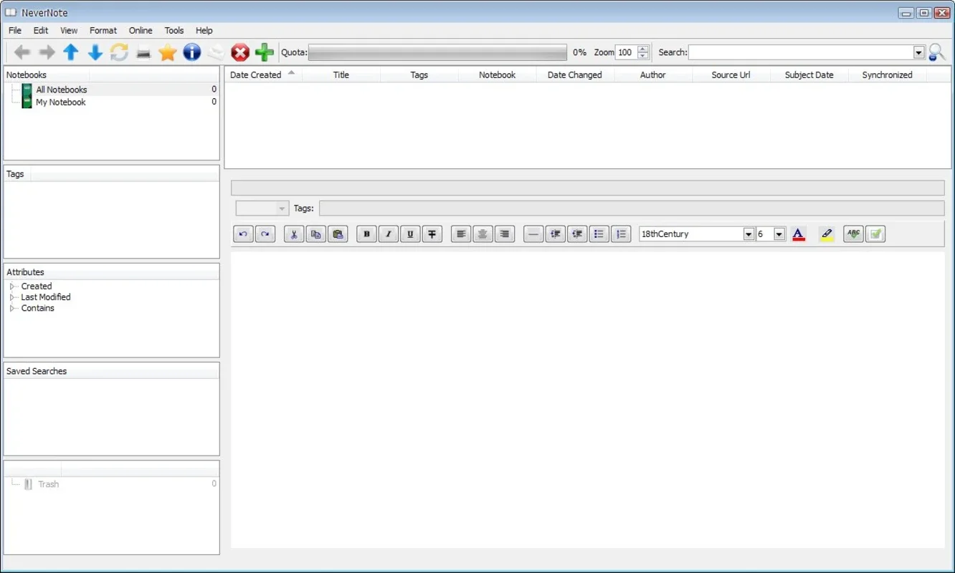Open the notebook dropdown beside Tags
The height and width of the screenshot is (573, 955).
coord(262,208)
